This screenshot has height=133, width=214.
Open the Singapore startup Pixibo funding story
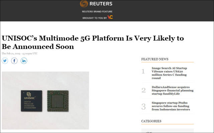171,106
